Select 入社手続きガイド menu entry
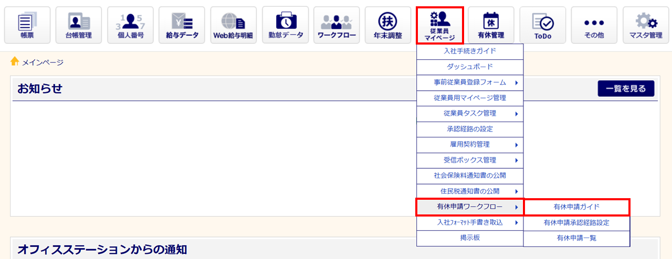Screen dimensions: 672x259 470,51
